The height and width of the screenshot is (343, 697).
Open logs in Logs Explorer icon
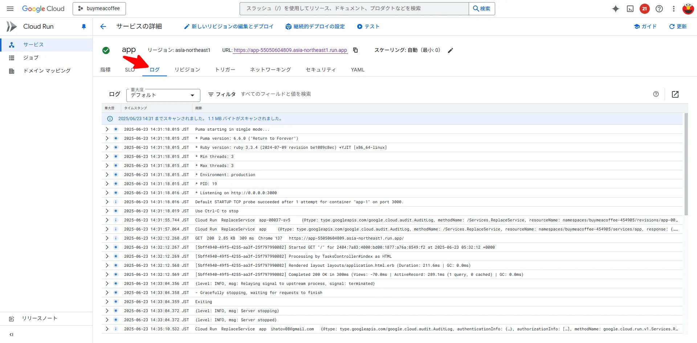[x=675, y=94]
